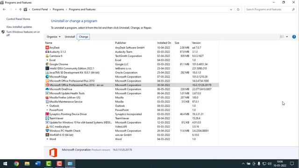This screenshot has height=168, width=299.
Task: Select the WinRAR 6.10 icon
Action: click(47, 135)
